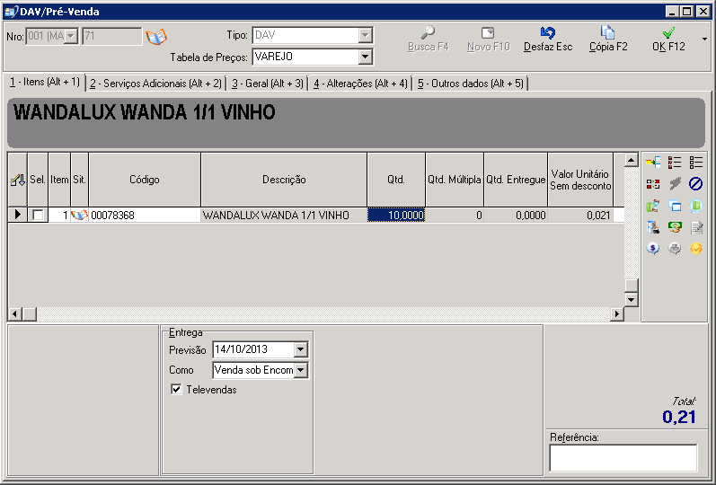Image resolution: width=716 pixels, height=485 pixels.
Task: Open the Previsão date dropdown
Action: (300, 349)
